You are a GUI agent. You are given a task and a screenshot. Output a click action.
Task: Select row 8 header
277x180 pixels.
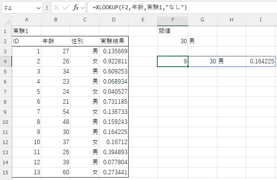point(5,102)
